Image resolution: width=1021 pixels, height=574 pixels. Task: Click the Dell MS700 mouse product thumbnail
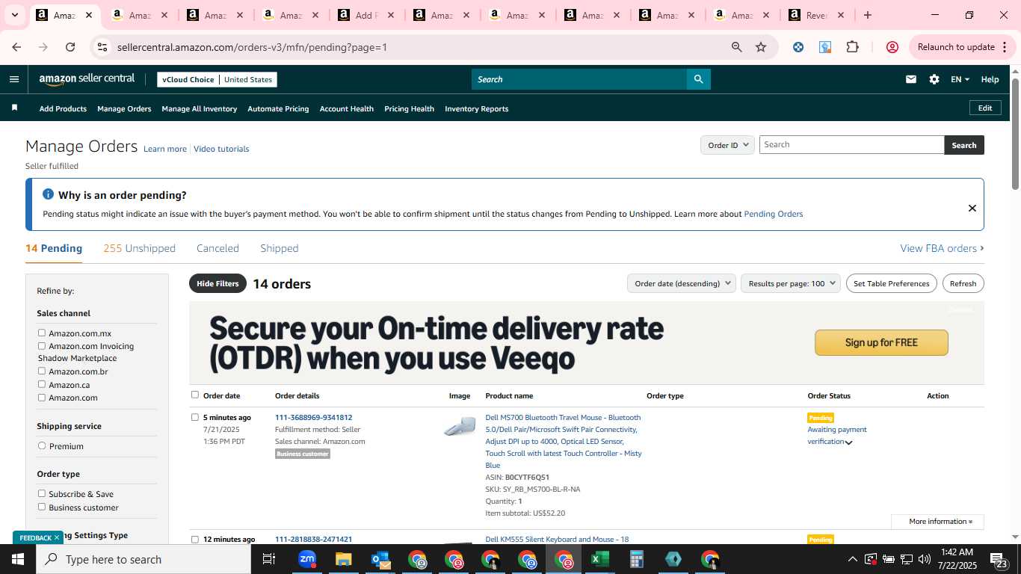(460, 427)
